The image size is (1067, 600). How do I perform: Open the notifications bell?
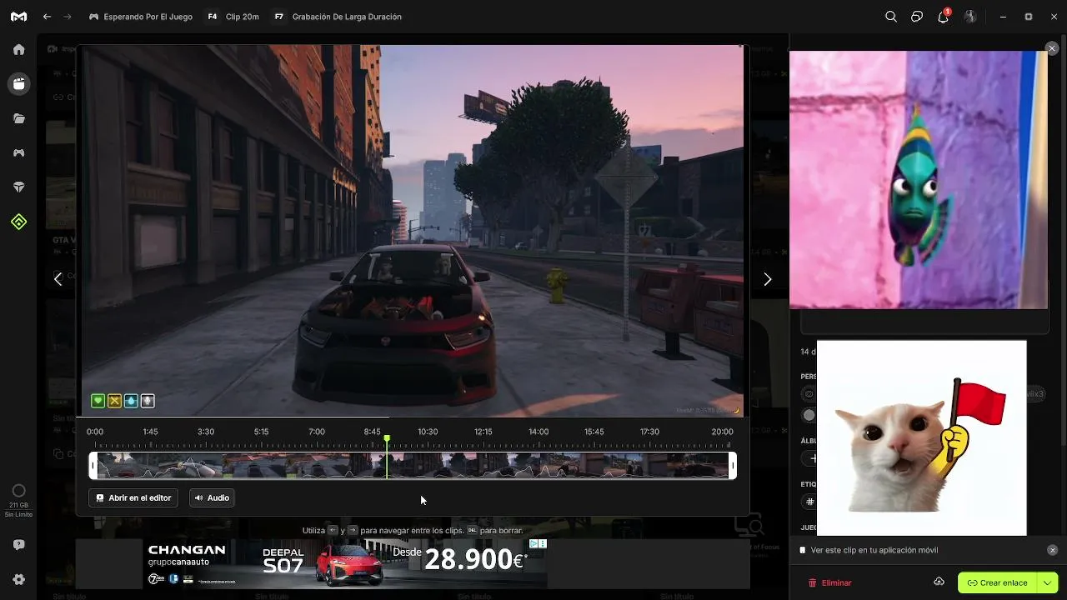[944, 17]
